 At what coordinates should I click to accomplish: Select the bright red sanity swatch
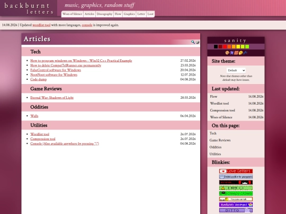click(x=225, y=47)
